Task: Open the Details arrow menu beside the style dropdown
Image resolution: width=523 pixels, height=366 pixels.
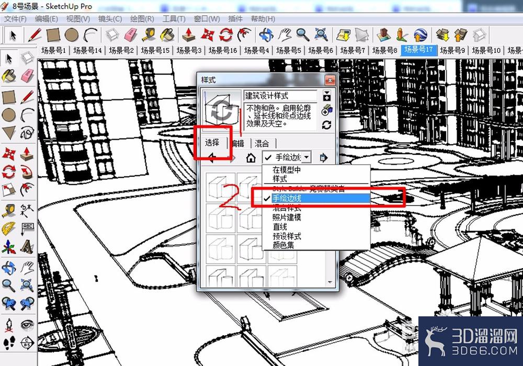Action: tap(323, 157)
